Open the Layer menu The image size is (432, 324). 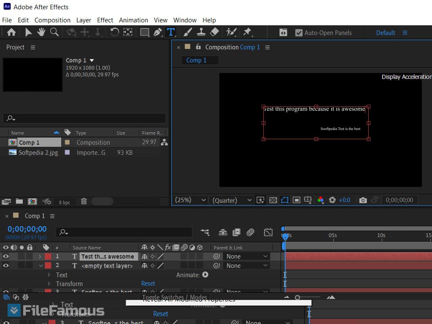tap(84, 20)
